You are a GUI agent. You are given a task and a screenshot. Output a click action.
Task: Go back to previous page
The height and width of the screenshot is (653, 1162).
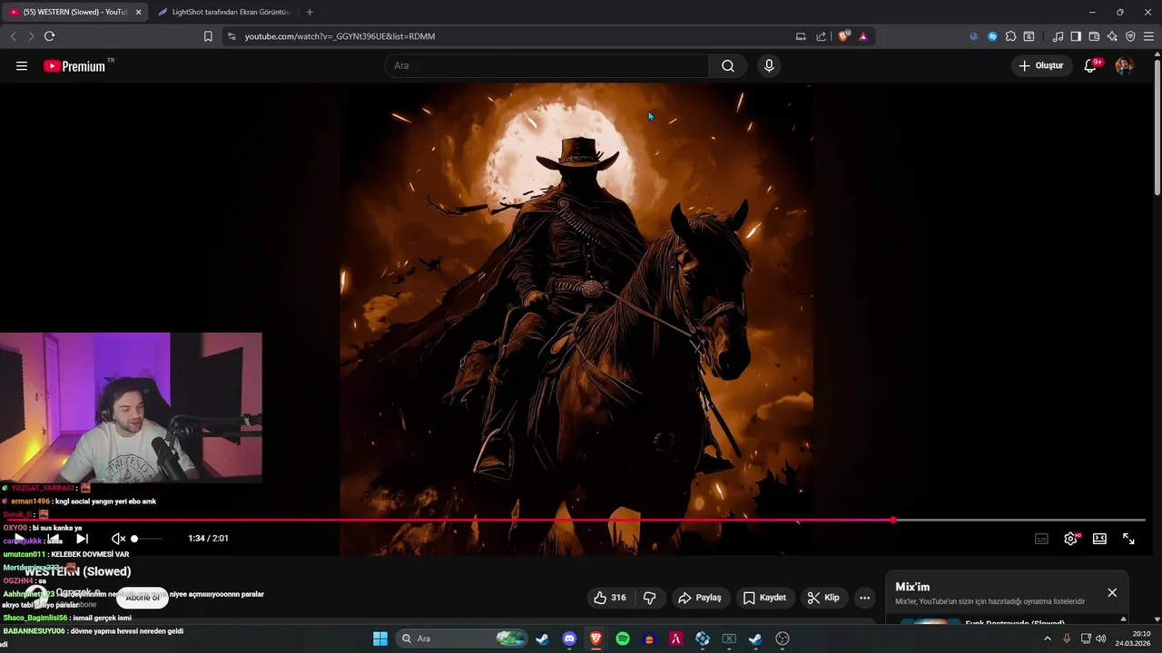click(x=14, y=36)
